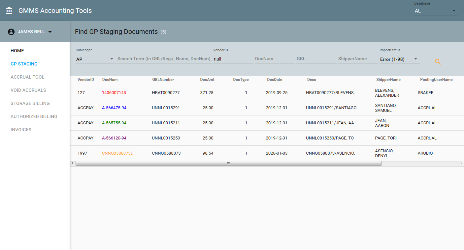Click the date 2019-09-25 cell
Image resolution: width=464 pixels, height=250 pixels.
[x=277, y=93]
